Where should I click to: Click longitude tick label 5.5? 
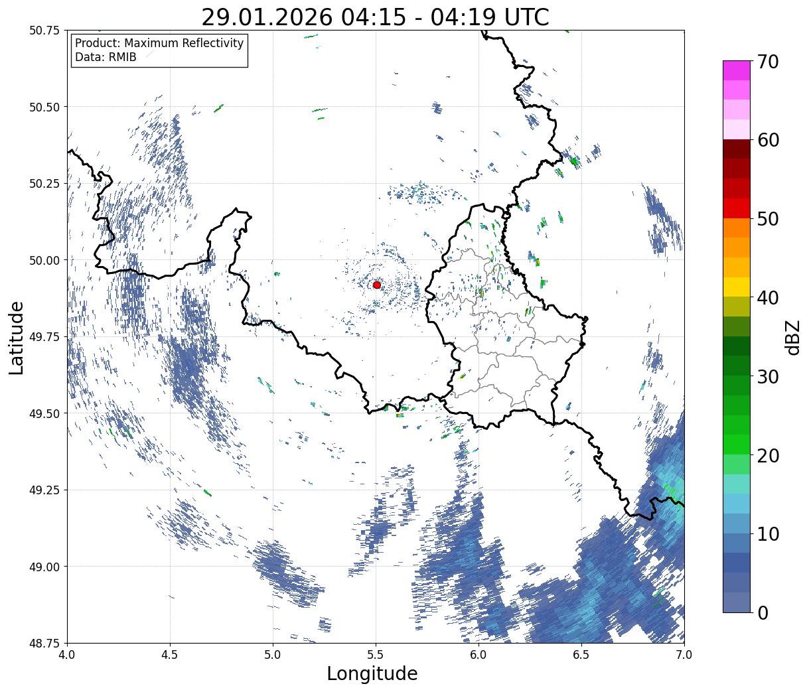click(376, 655)
